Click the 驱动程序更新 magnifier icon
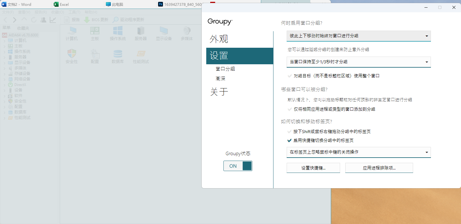The height and width of the screenshot is (224, 461). coord(115,20)
